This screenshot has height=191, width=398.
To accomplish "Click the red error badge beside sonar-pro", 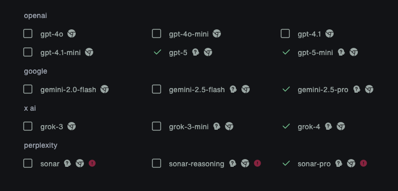I will 364,163.
